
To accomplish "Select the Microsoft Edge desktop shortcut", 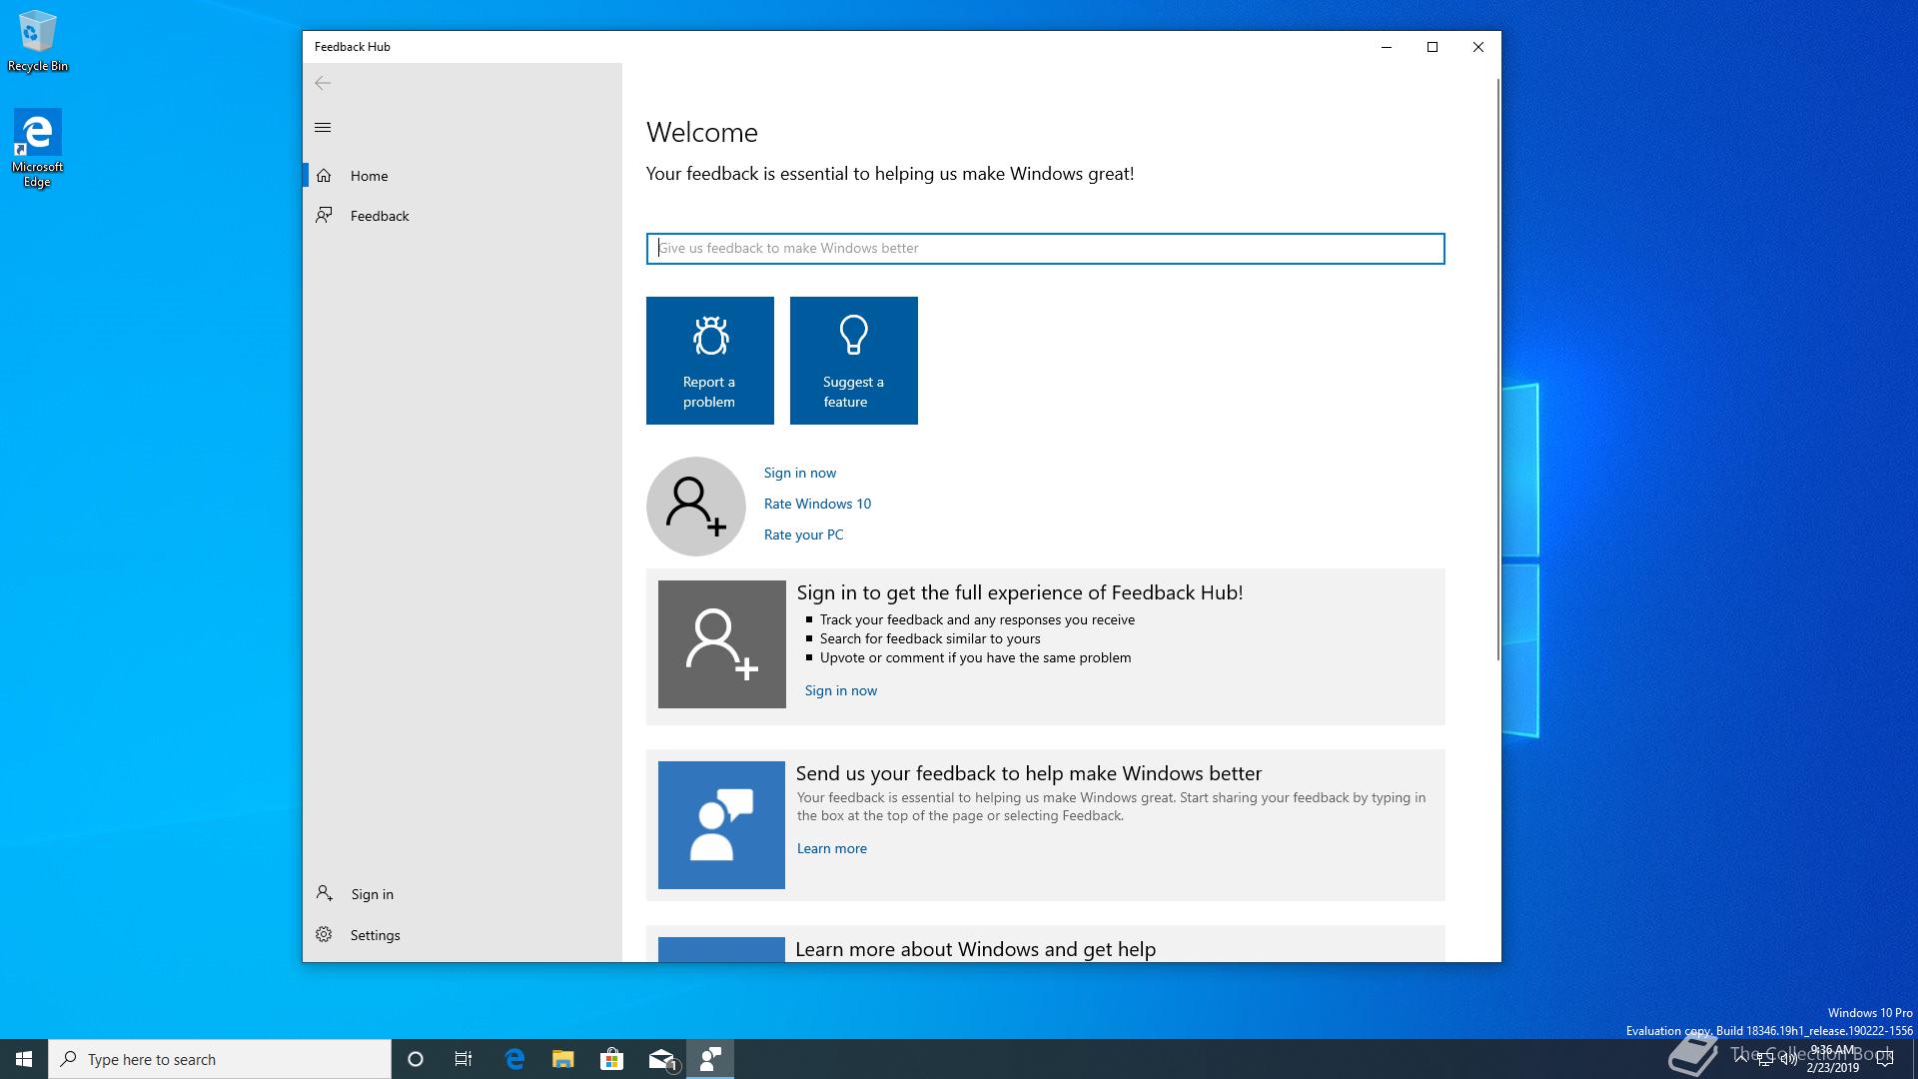I will click(x=37, y=149).
